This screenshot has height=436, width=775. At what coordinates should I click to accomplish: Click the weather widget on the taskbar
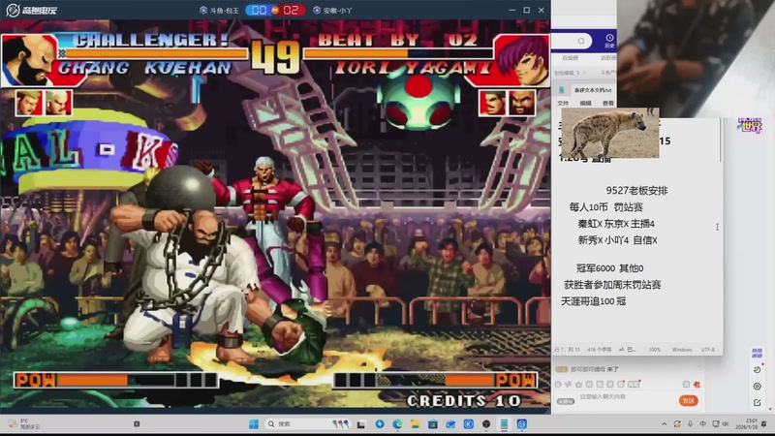pos(23,424)
